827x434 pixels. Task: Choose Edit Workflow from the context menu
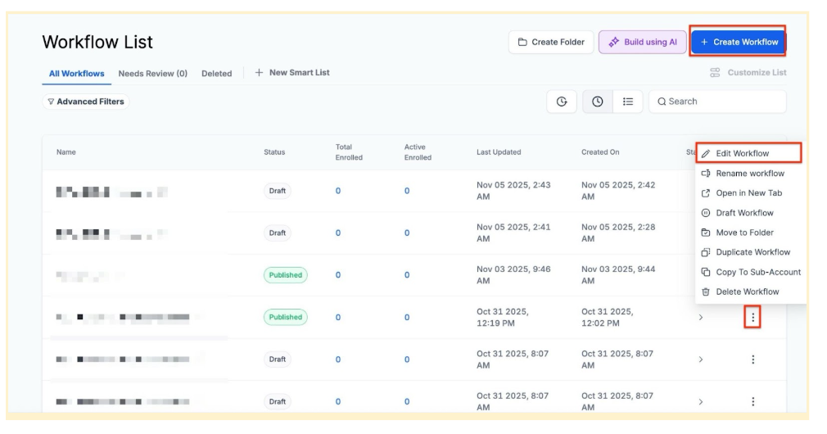(x=742, y=153)
